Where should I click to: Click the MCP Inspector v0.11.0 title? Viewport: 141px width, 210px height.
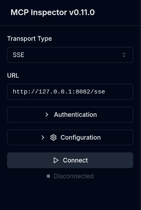click(x=53, y=13)
